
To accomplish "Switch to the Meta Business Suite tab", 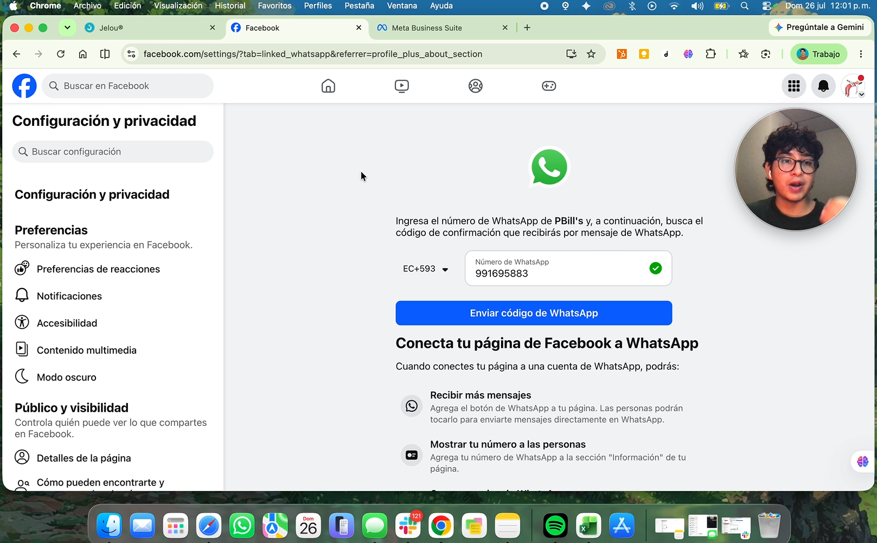I will point(442,28).
